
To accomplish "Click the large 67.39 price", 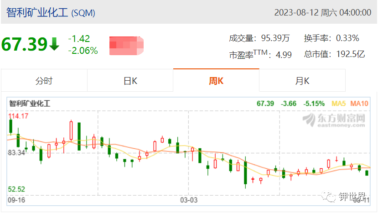I will coord(24,44).
